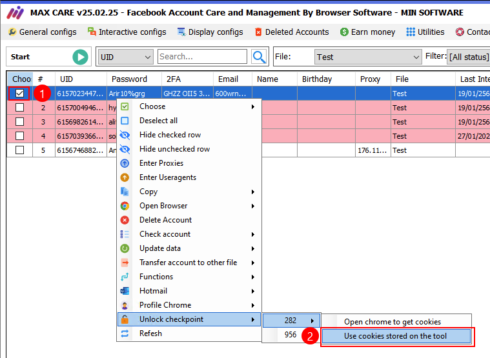Expand the Choose submenu arrow
This screenshot has height=358, width=490.
pyautogui.click(x=253, y=106)
